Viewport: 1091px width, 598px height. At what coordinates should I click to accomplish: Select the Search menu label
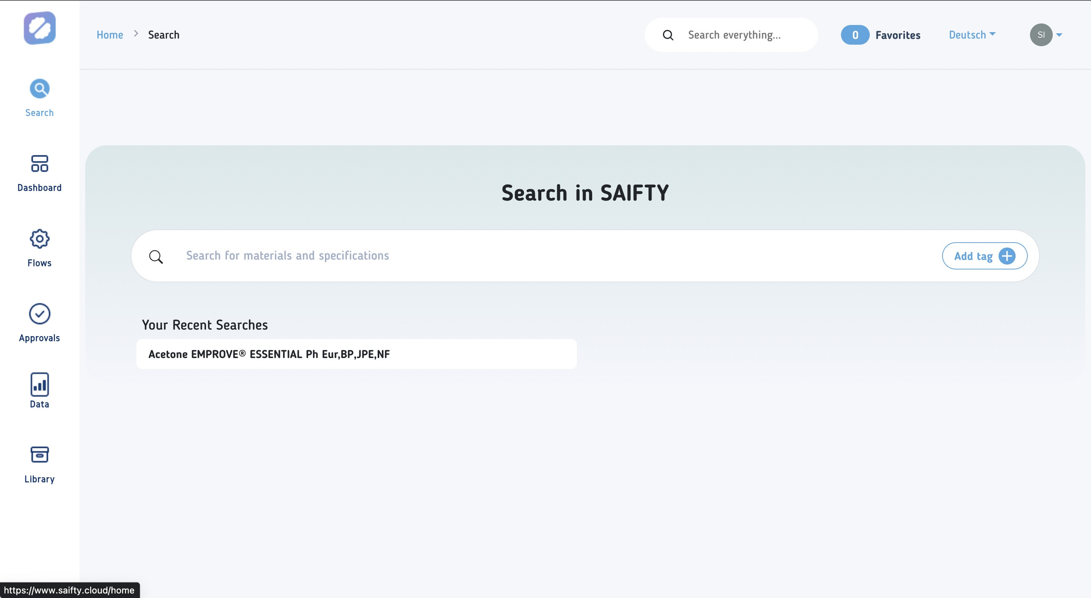39,112
